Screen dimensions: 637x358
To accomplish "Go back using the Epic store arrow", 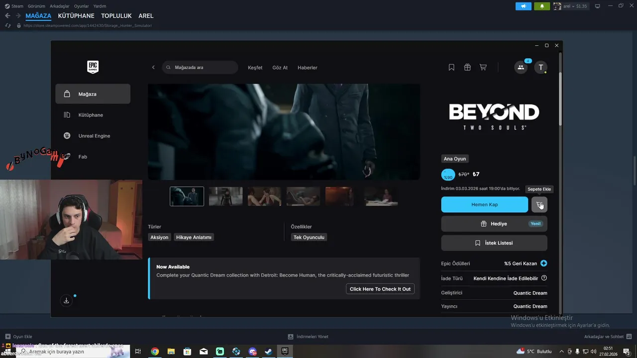I will click(153, 67).
